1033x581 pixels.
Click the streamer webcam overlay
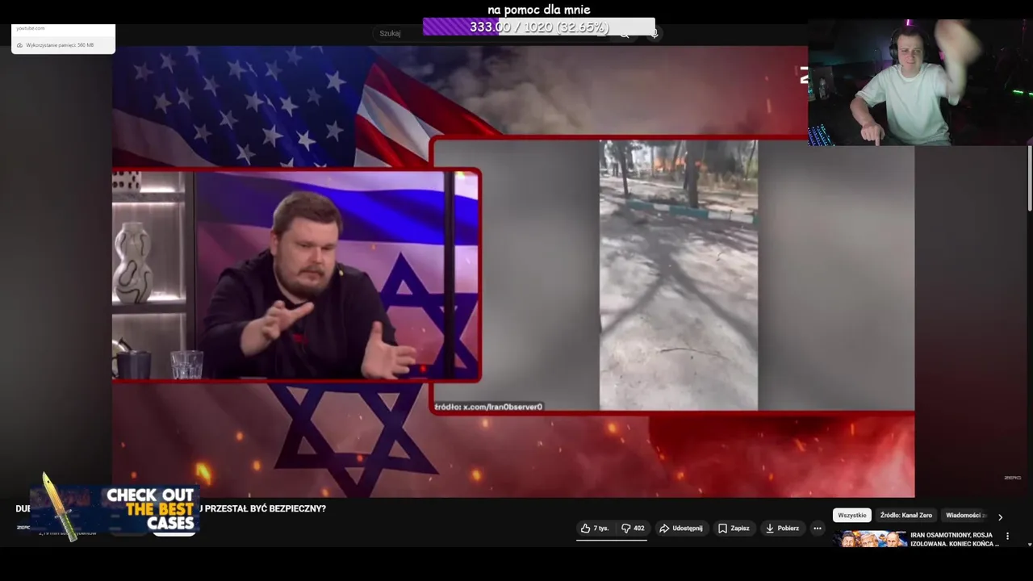920,82
